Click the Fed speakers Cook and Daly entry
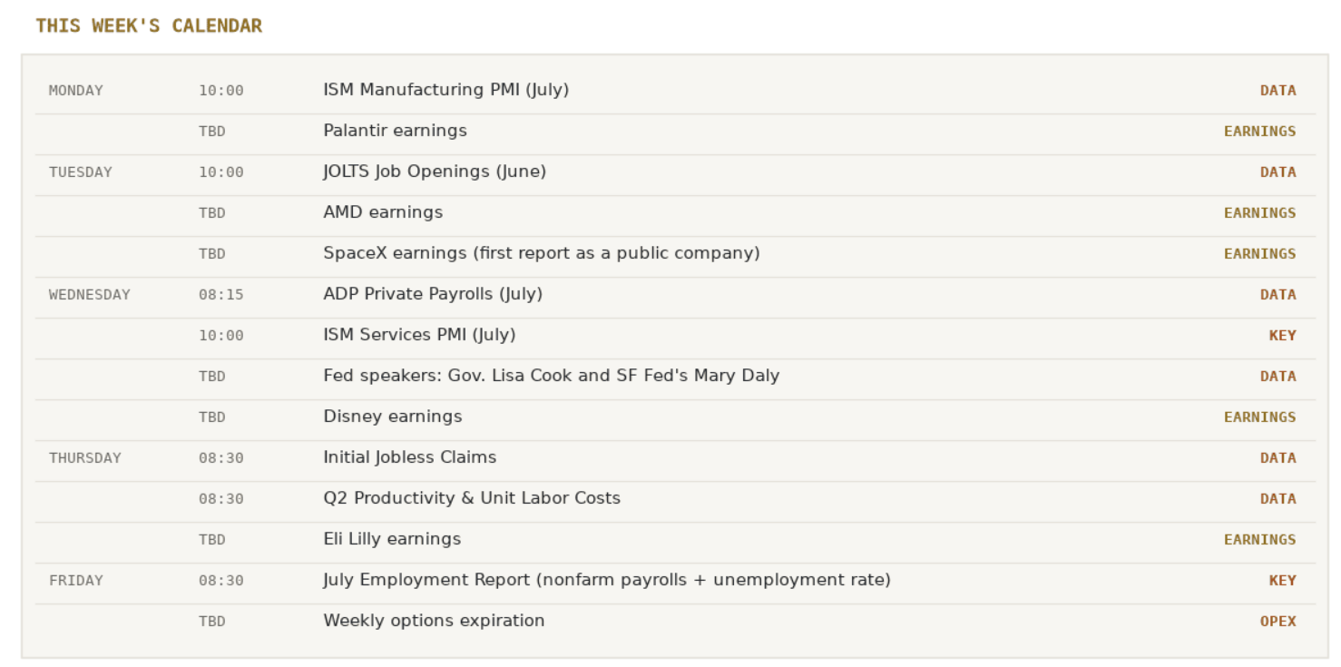Image resolution: width=1341 pixels, height=667 pixels. pyautogui.click(x=552, y=376)
